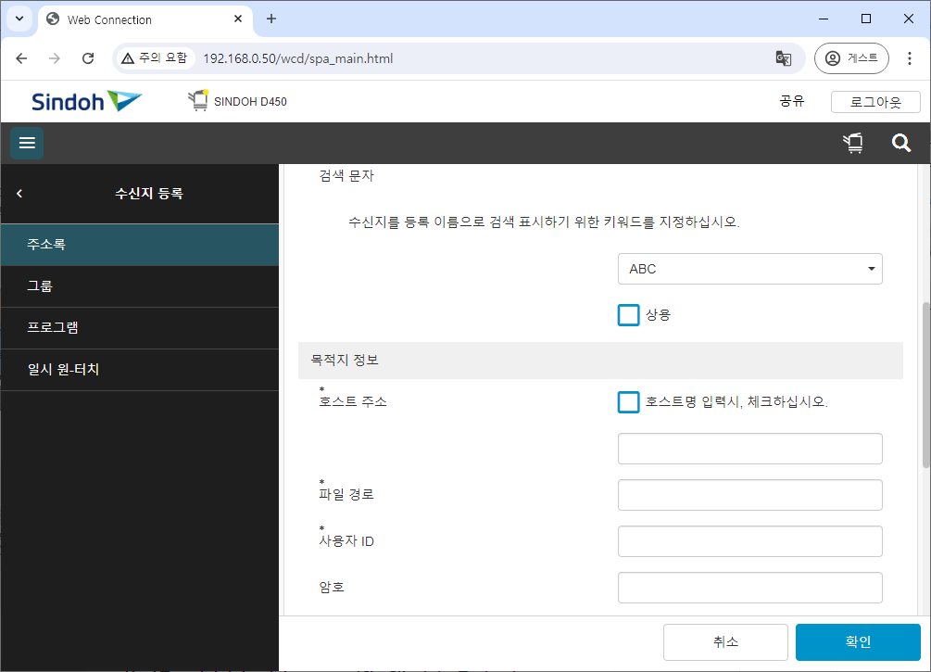Click the 검색 문자 label

pyautogui.click(x=346, y=176)
